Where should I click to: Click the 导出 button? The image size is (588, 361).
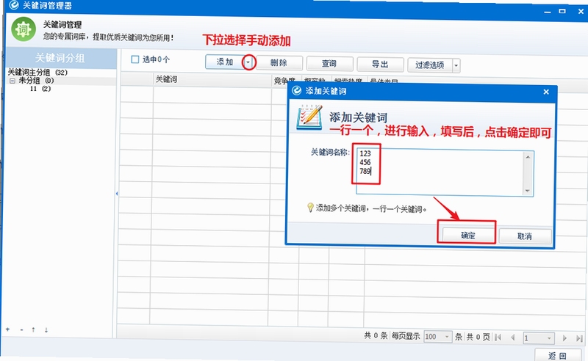[x=380, y=65]
